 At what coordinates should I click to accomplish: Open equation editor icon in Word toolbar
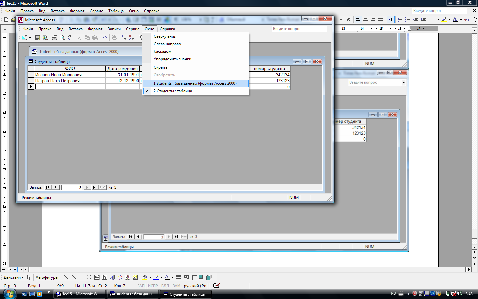coord(467,20)
